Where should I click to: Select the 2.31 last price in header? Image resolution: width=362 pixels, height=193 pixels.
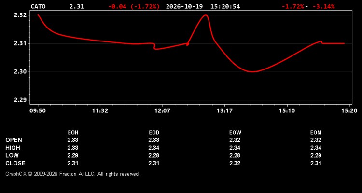tap(77, 6)
